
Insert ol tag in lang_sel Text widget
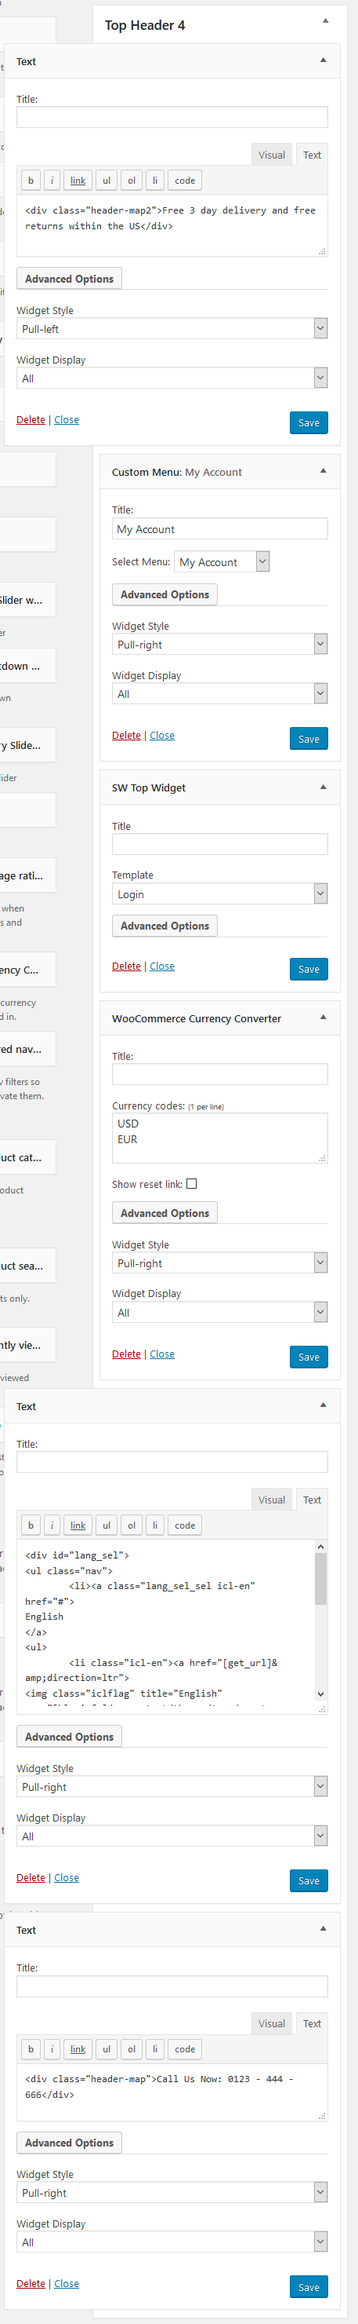[x=132, y=1526]
